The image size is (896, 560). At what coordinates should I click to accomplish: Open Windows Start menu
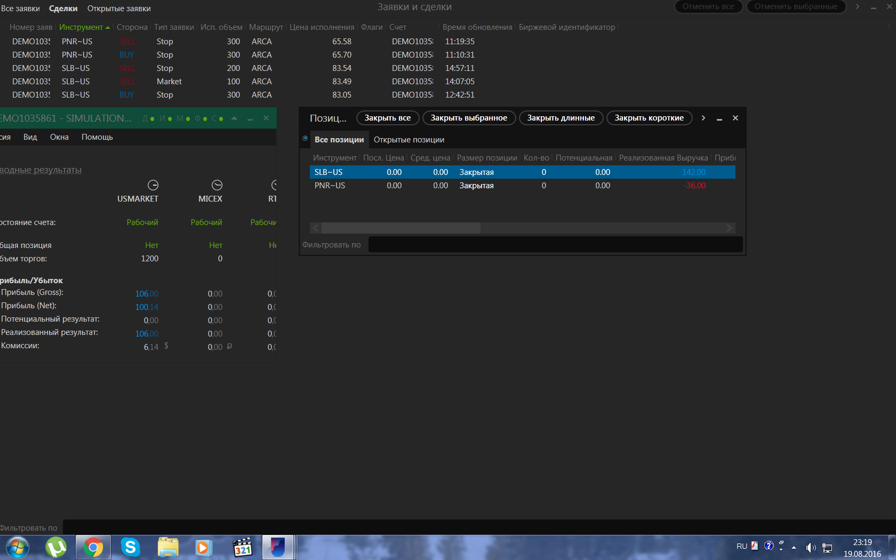[x=17, y=548]
